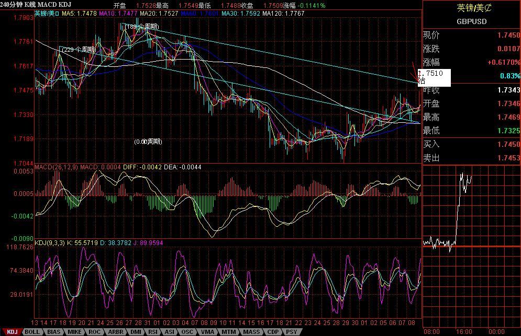Image resolution: width=521 pixels, height=336 pixels.
Task: Click the KDJ(9,3,3) indicator label
Action: pyautogui.click(x=49, y=242)
